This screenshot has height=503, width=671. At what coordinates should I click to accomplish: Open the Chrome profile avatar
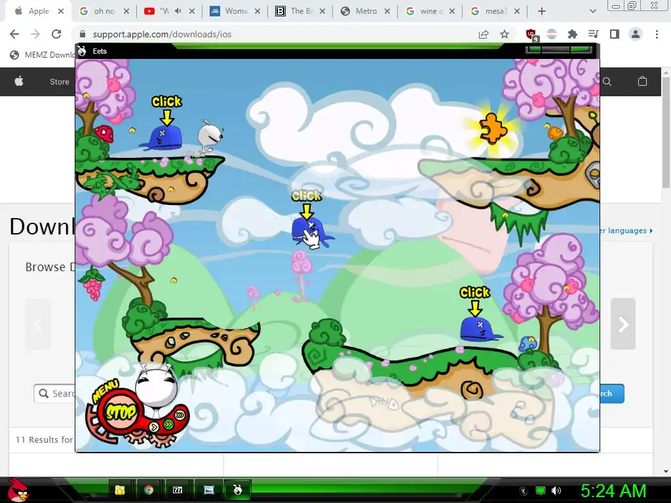(x=636, y=34)
